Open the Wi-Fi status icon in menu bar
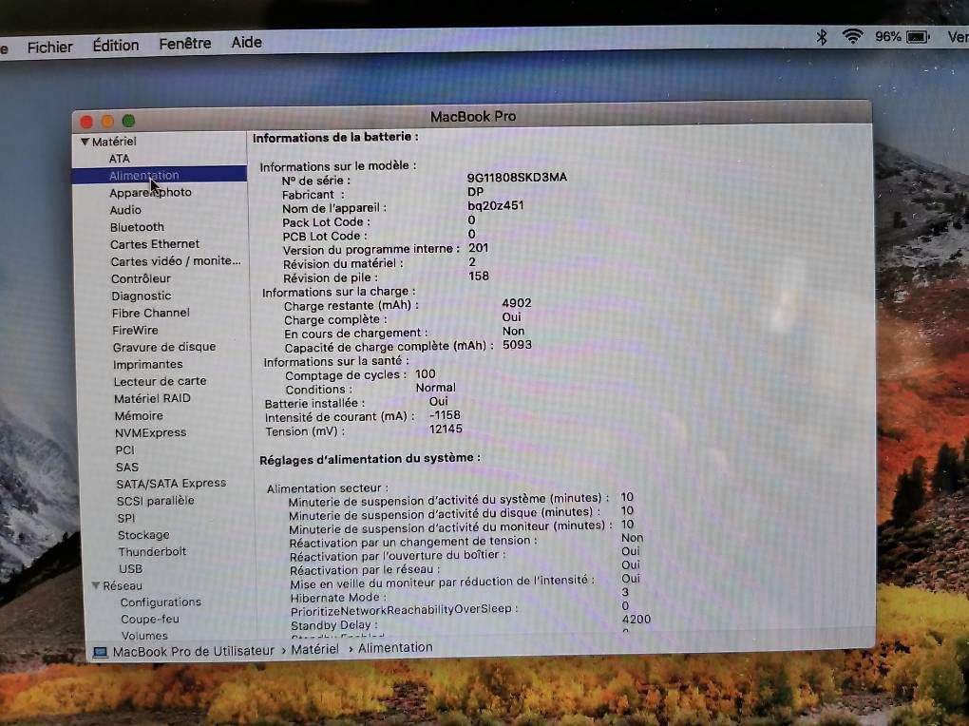The width and height of the screenshot is (969, 726). (853, 36)
